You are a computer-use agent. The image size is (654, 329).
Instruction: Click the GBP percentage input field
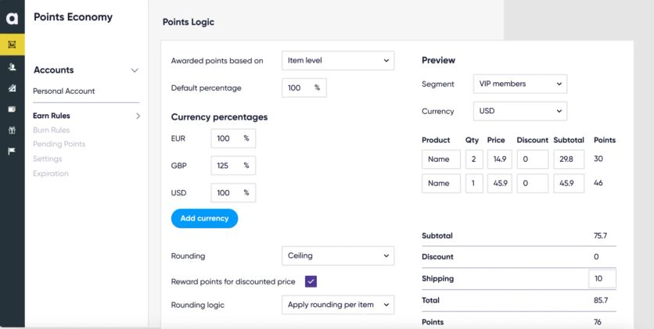coord(232,166)
